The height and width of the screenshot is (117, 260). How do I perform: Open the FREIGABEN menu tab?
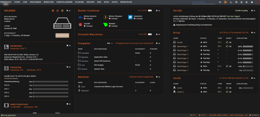tap(35, 2)
